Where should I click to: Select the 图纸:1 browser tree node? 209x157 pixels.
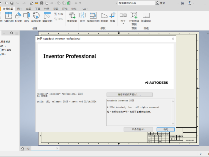[x=3, y=46]
